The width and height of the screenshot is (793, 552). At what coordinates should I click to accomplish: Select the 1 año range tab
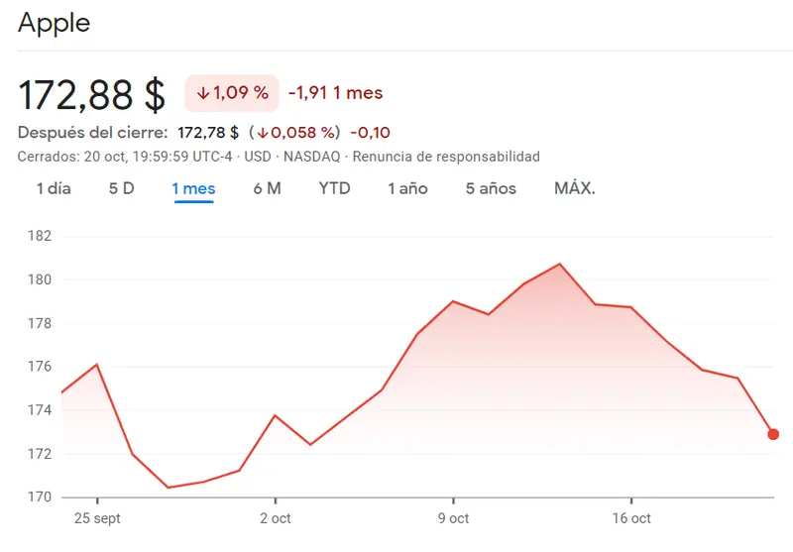(407, 188)
